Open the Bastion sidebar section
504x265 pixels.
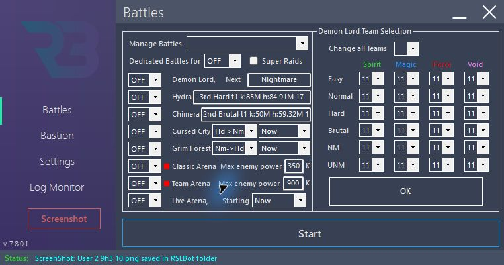point(58,136)
